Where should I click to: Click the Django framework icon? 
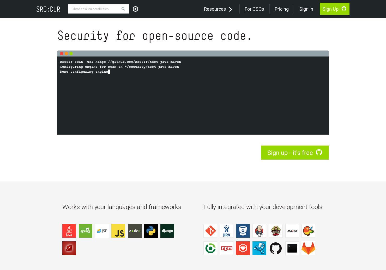[167, 231]
